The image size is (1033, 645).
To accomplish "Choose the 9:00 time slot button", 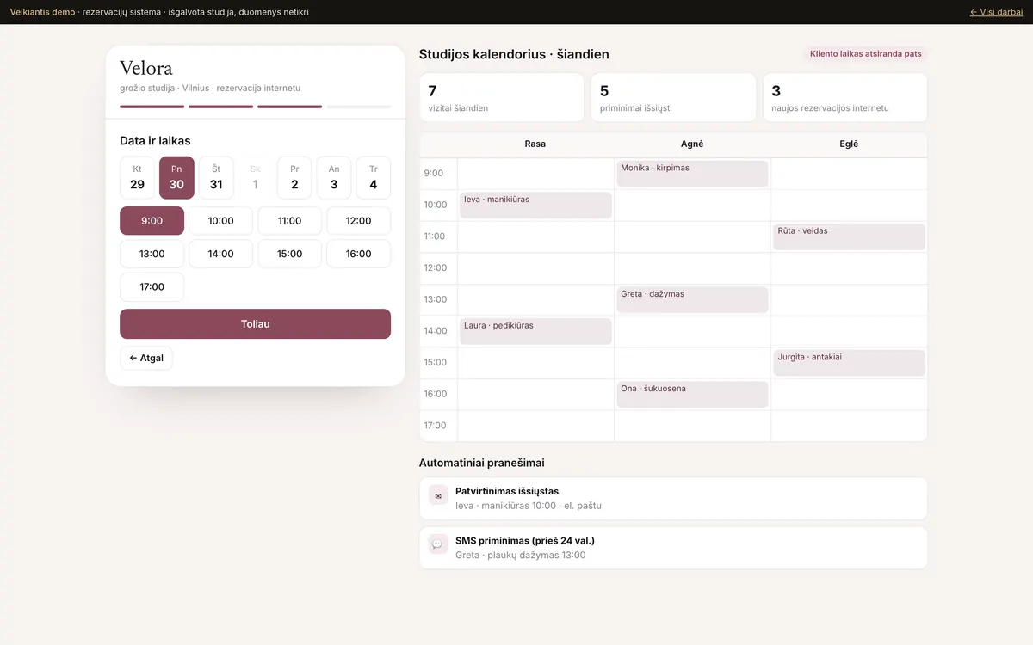I will [152, 221].
